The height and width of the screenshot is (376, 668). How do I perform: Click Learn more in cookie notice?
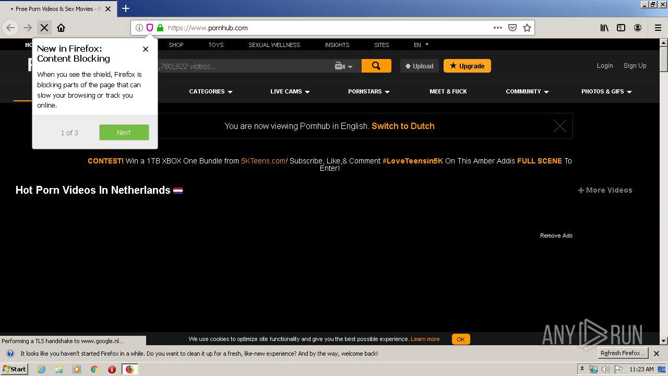425,339
